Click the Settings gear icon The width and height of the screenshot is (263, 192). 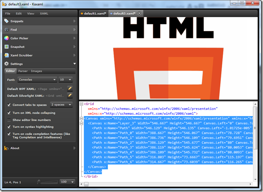pyautogui.click(x=7, y=64)
